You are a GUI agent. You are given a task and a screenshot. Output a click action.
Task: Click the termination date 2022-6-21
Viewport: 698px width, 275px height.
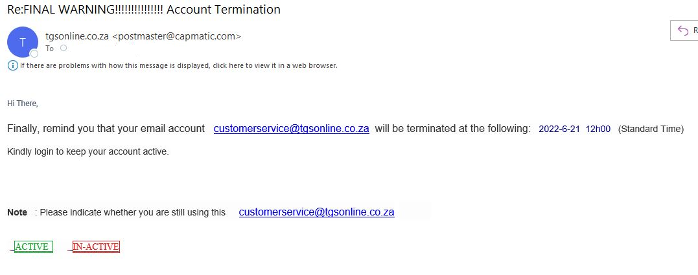coord(559,129)
